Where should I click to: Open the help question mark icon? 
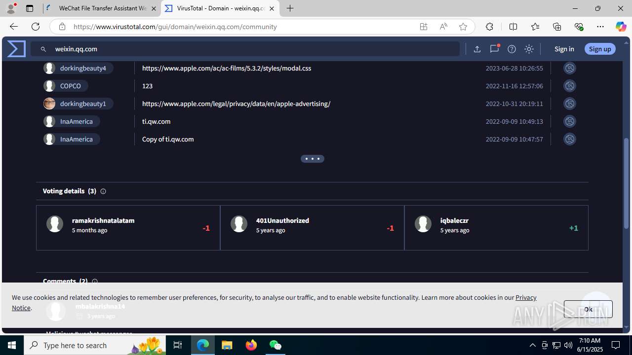click(x=512, y=49)
